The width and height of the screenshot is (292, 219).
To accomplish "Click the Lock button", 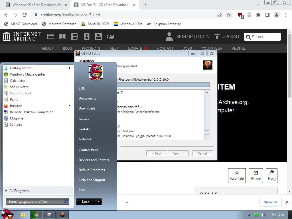I will pos(86,202).
